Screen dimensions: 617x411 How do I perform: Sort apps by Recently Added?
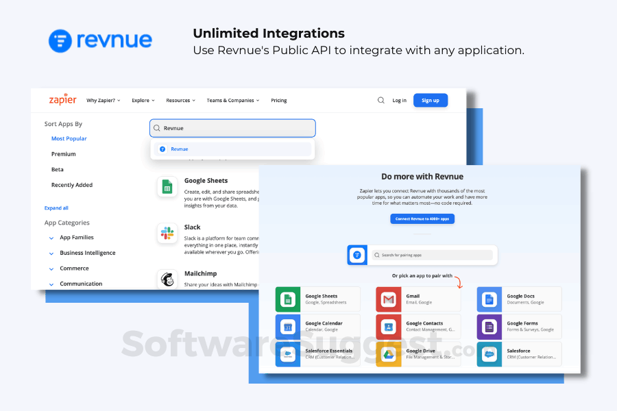click(71, 185)
